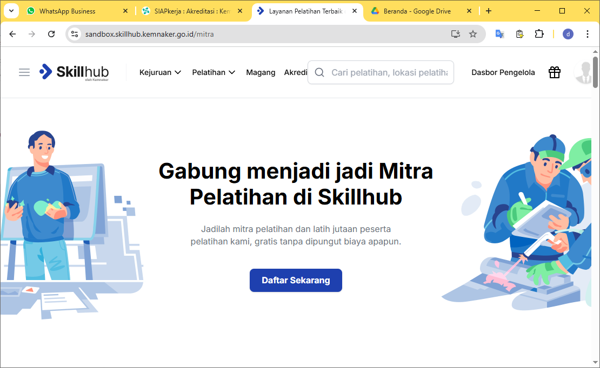Expand the Kejuruan dropdown
Screen dimensions: 600x368
tap(160, 72)
